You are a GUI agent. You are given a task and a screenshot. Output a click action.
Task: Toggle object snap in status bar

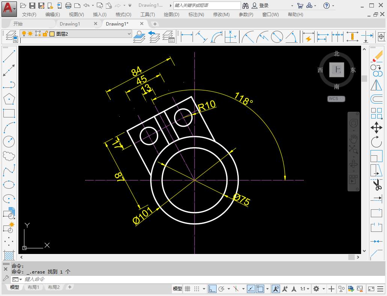[x=261, y=289]
